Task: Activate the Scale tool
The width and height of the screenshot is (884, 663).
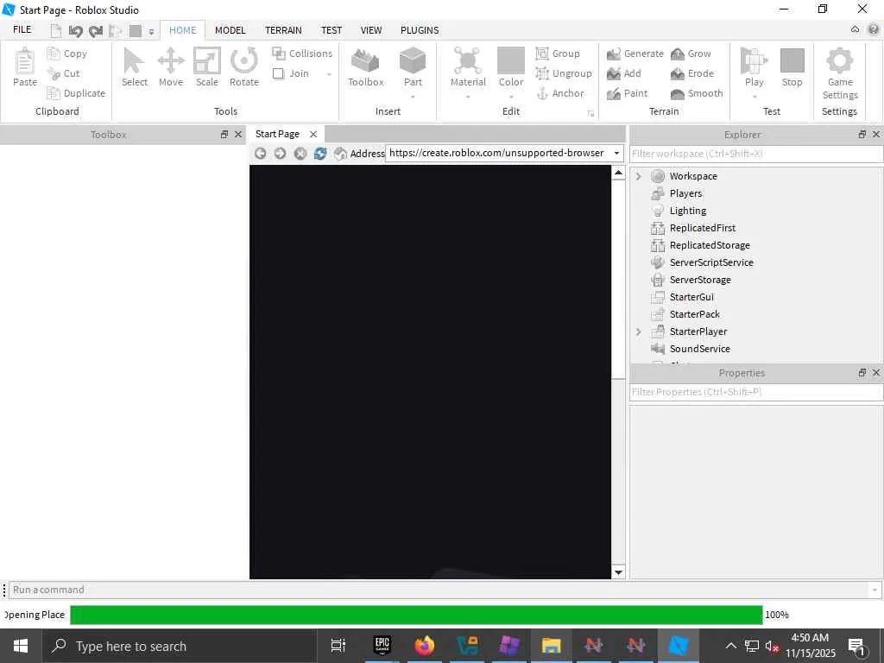Action: (207, 67)
